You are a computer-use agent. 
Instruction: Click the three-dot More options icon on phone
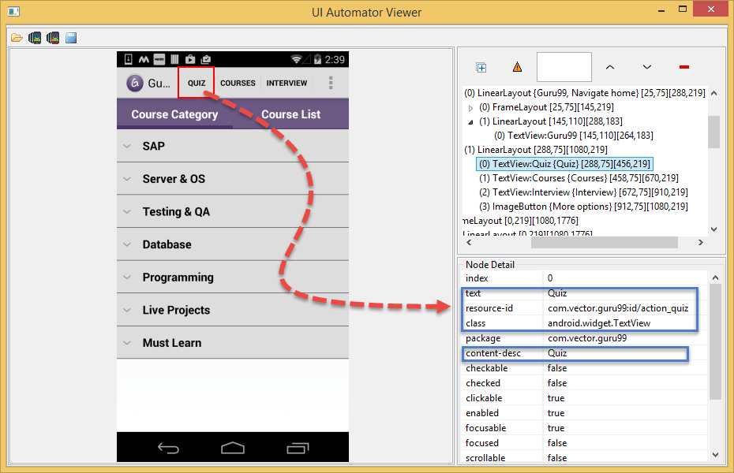click(x=331, y=83)
